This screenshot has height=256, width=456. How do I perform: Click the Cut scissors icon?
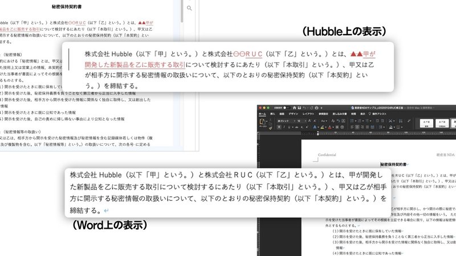270,120
